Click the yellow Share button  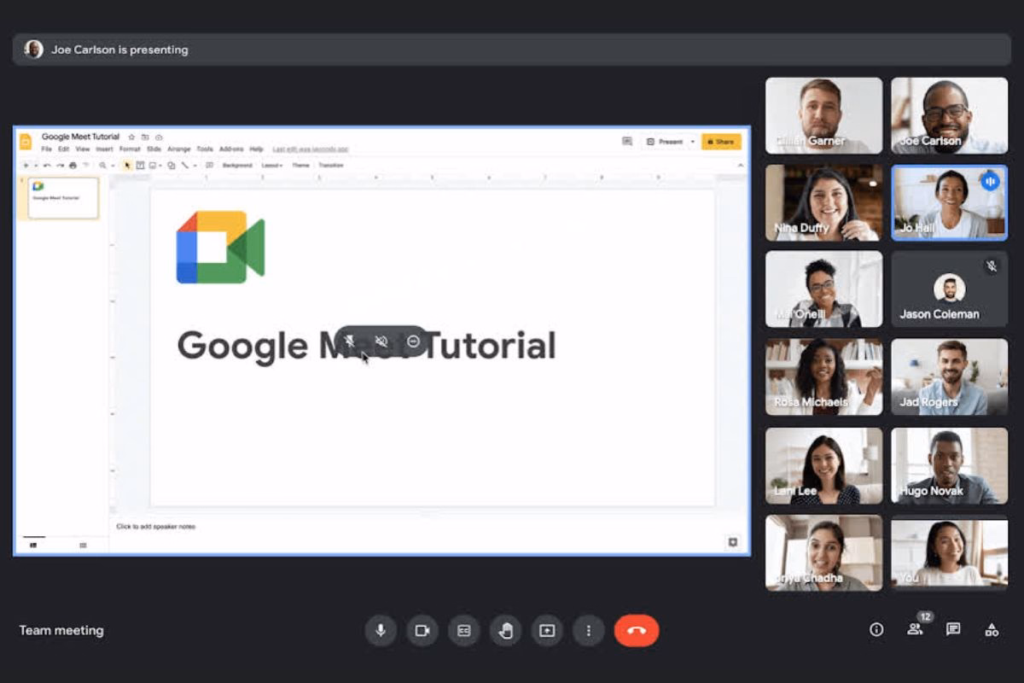click(721, 142)
